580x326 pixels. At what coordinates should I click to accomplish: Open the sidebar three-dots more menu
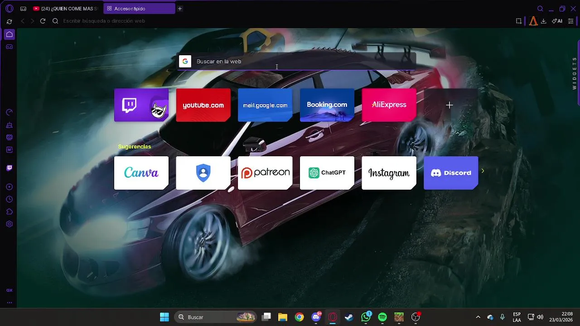coord(9,302)
